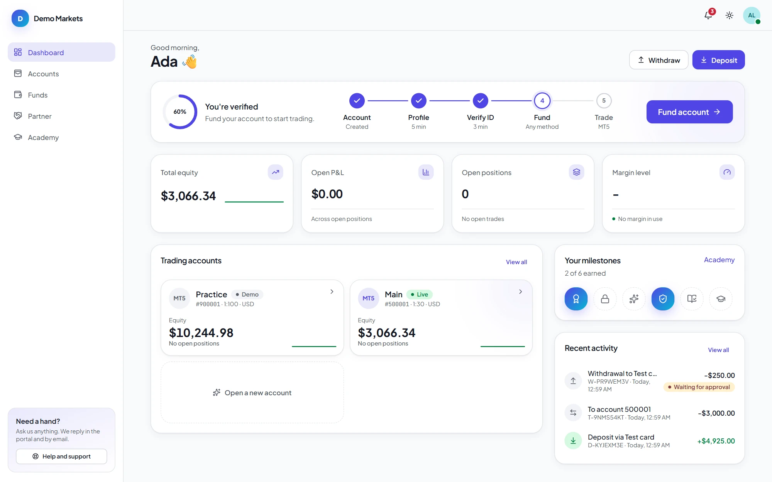The width and height of the screenshot is (772, 482).
Task: Expand the Main account chevron
Action: tap(520, 292)
